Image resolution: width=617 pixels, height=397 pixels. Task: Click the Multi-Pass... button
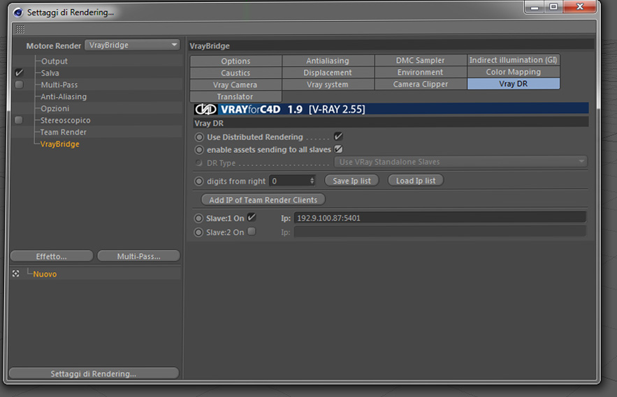138,256
